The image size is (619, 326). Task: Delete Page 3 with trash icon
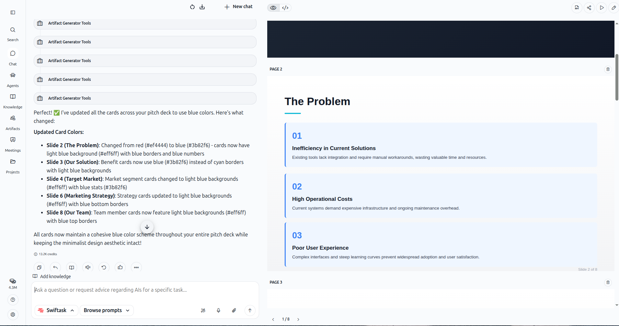pyautogui.click(x=608, y=282)
